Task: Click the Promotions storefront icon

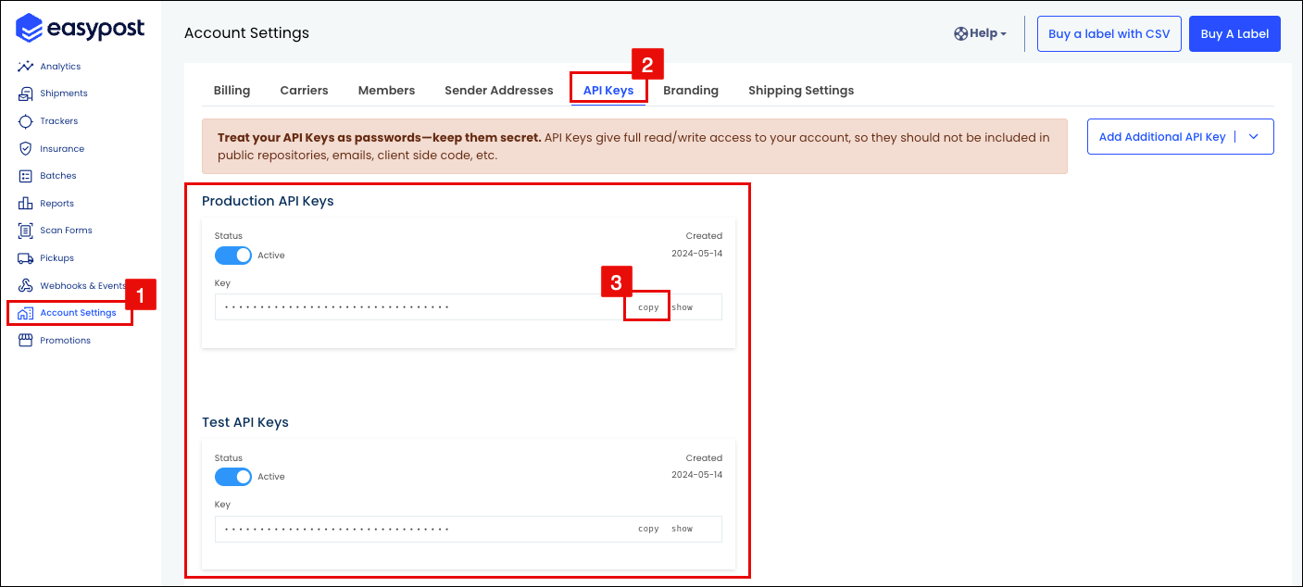Action: point(26,341)
